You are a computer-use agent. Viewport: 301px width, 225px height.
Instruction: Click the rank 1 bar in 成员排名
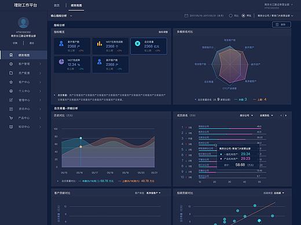pos(230,129)
